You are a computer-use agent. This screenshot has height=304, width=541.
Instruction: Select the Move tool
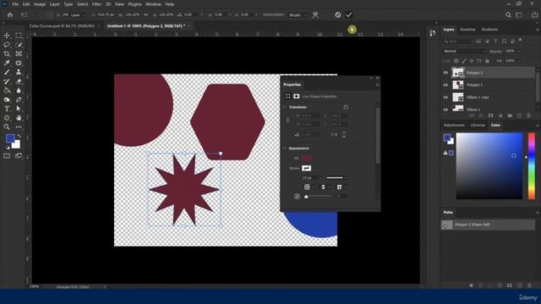point(7,35)
